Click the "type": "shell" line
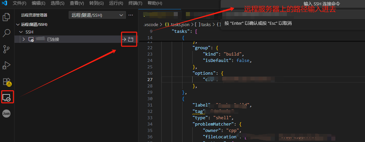365x142 pixels. click(213, 118)
